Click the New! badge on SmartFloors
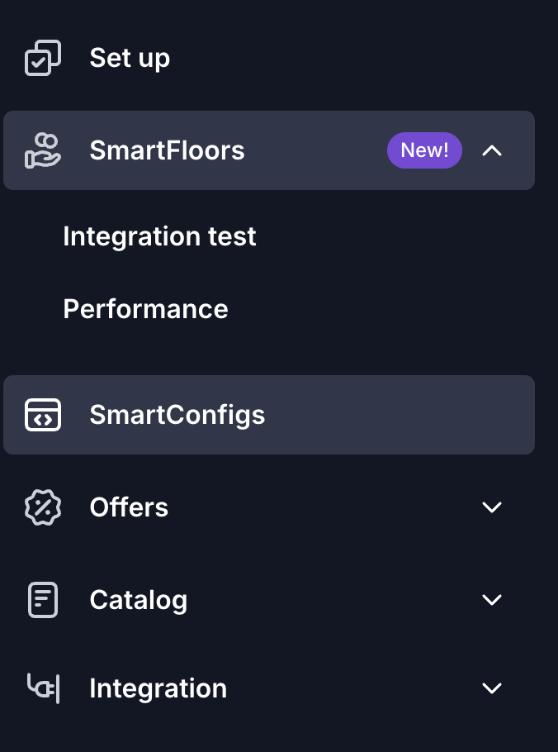 [424, 150]
